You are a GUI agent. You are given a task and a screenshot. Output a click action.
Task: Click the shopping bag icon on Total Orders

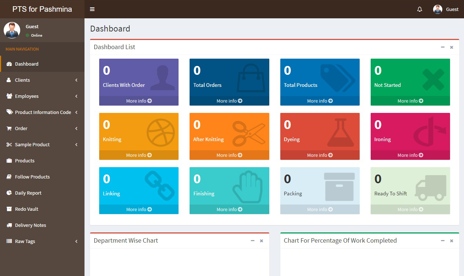[251, 78]
